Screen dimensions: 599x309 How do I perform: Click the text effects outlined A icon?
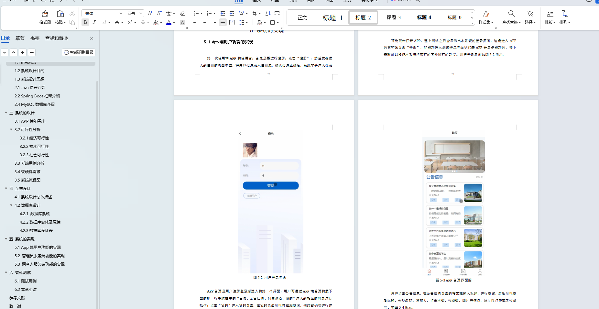143,22
